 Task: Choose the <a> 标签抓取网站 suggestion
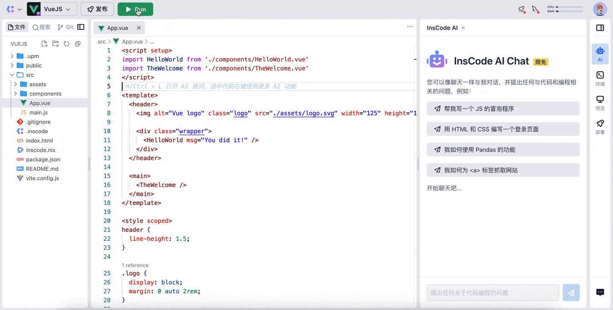(503, 170)
